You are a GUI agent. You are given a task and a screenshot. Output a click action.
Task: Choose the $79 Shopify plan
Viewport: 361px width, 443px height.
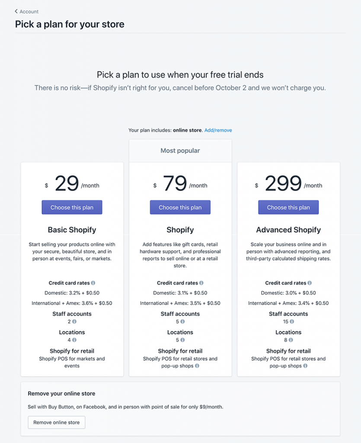180,207
